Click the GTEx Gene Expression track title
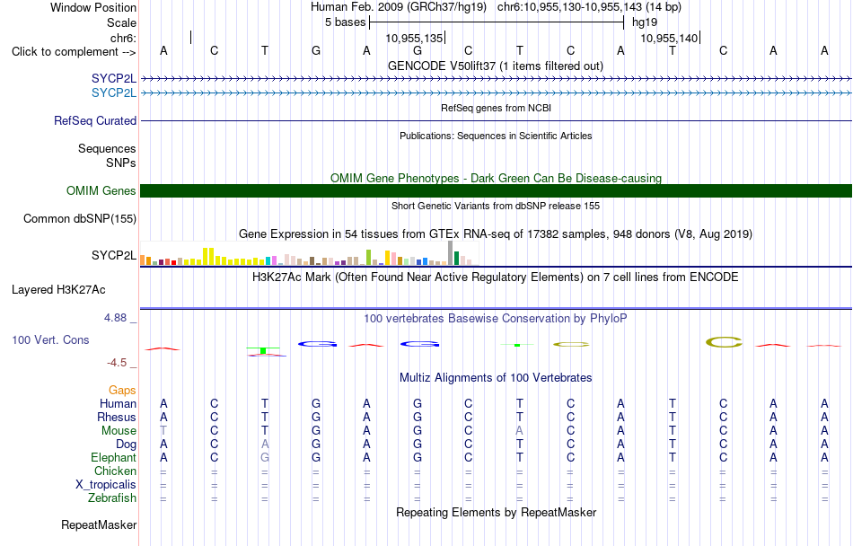 496,233
